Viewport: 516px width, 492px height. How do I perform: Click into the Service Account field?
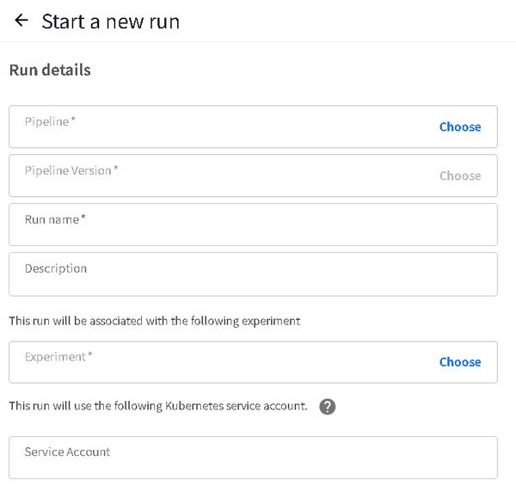[x=253, y=458]
